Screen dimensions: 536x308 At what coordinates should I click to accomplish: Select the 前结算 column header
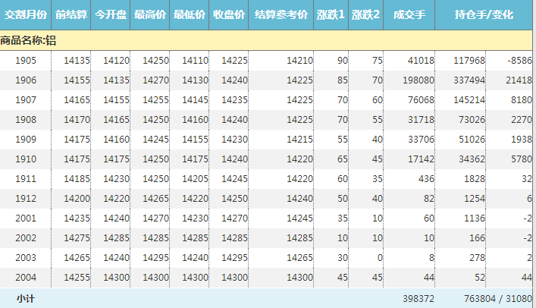[71, 14]
